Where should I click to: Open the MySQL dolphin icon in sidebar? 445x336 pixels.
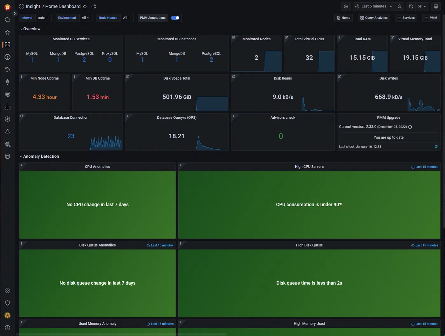(7, 69)
